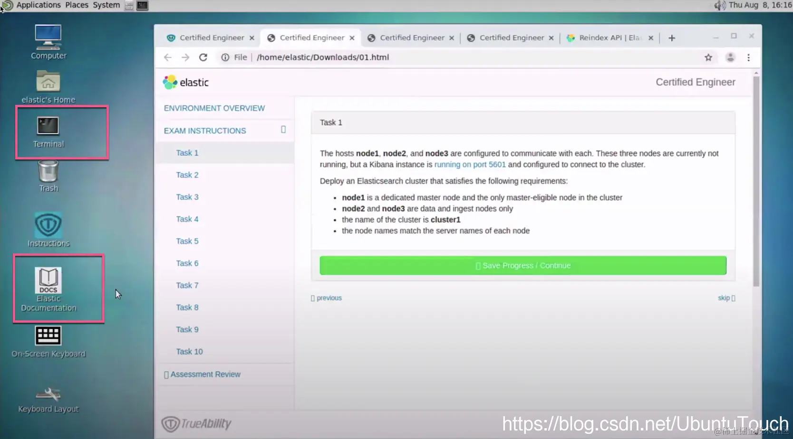Click the elastic logo
This screenshot has width=793, height=439.
click(186, 82)
